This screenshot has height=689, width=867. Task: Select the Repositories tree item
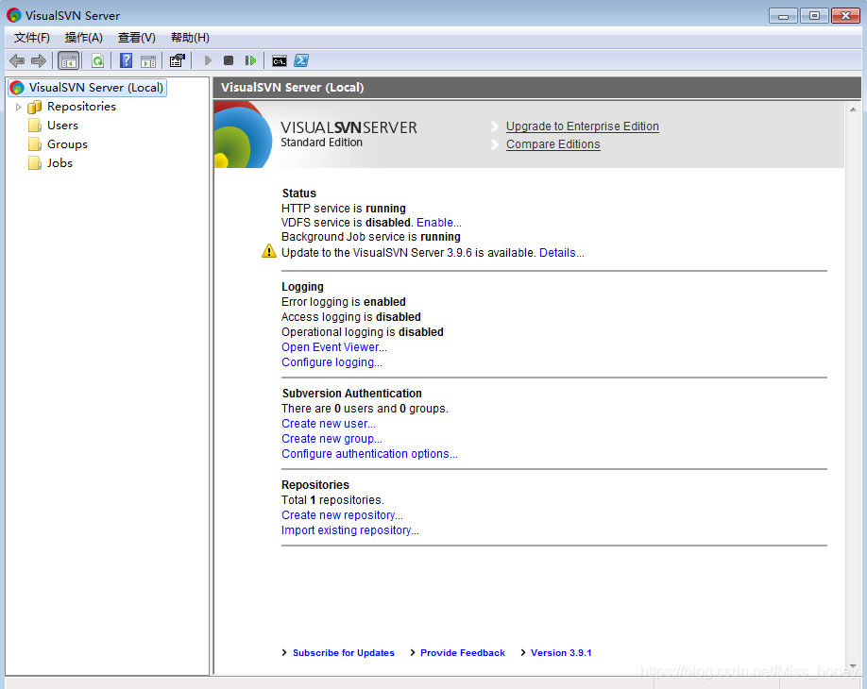(x=81, y=106)
